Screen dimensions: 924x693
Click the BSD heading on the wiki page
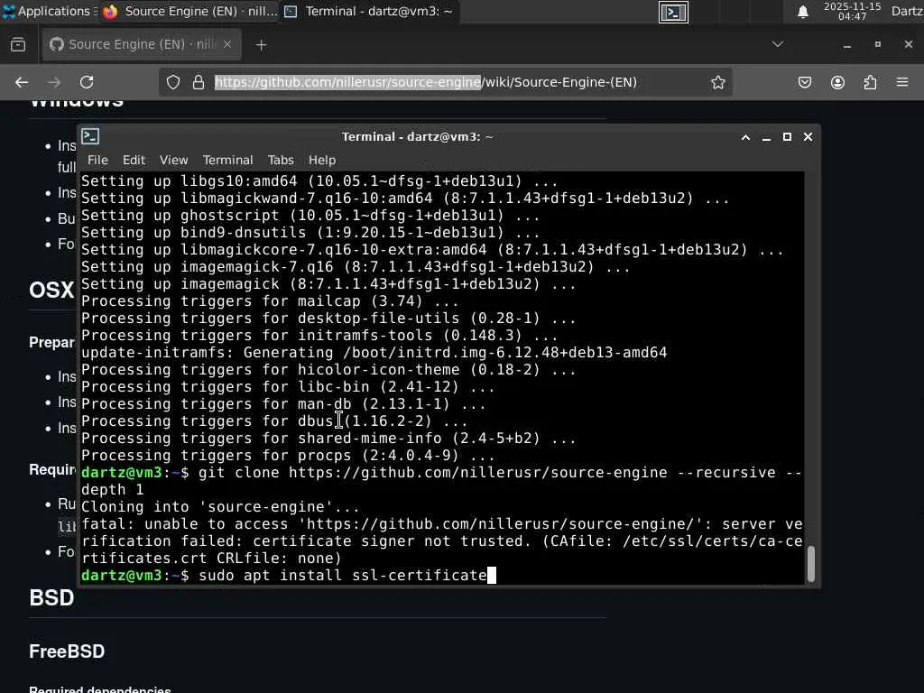coord(51,598)
